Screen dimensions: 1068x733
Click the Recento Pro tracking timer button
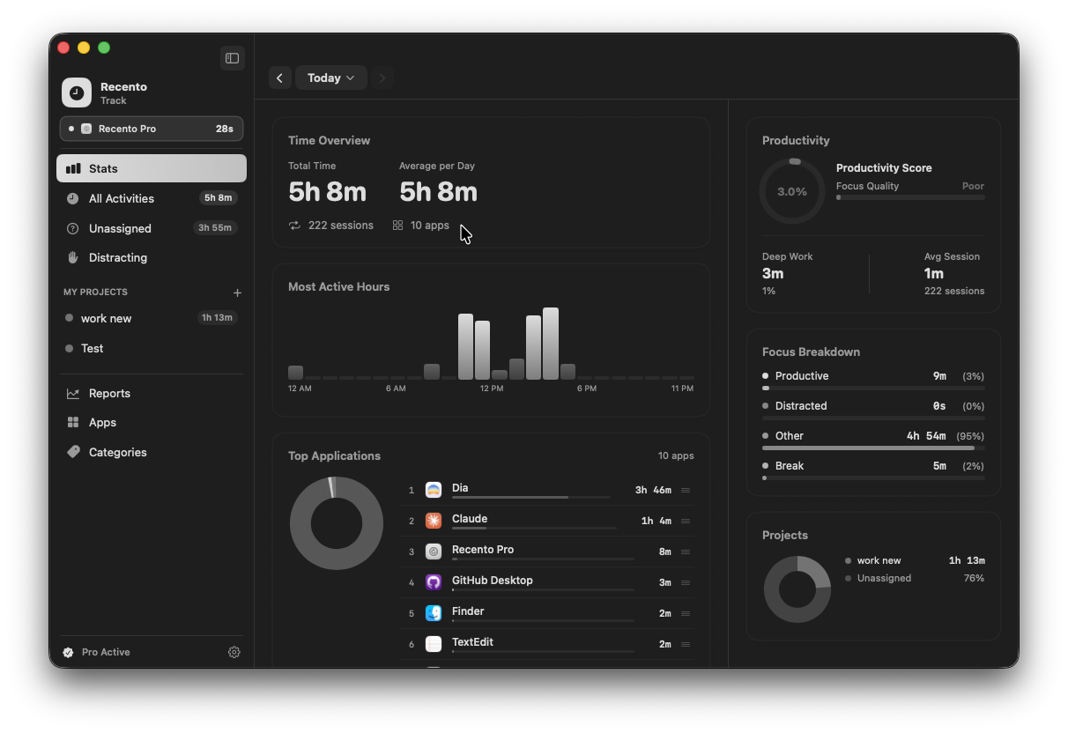(152, 129)
